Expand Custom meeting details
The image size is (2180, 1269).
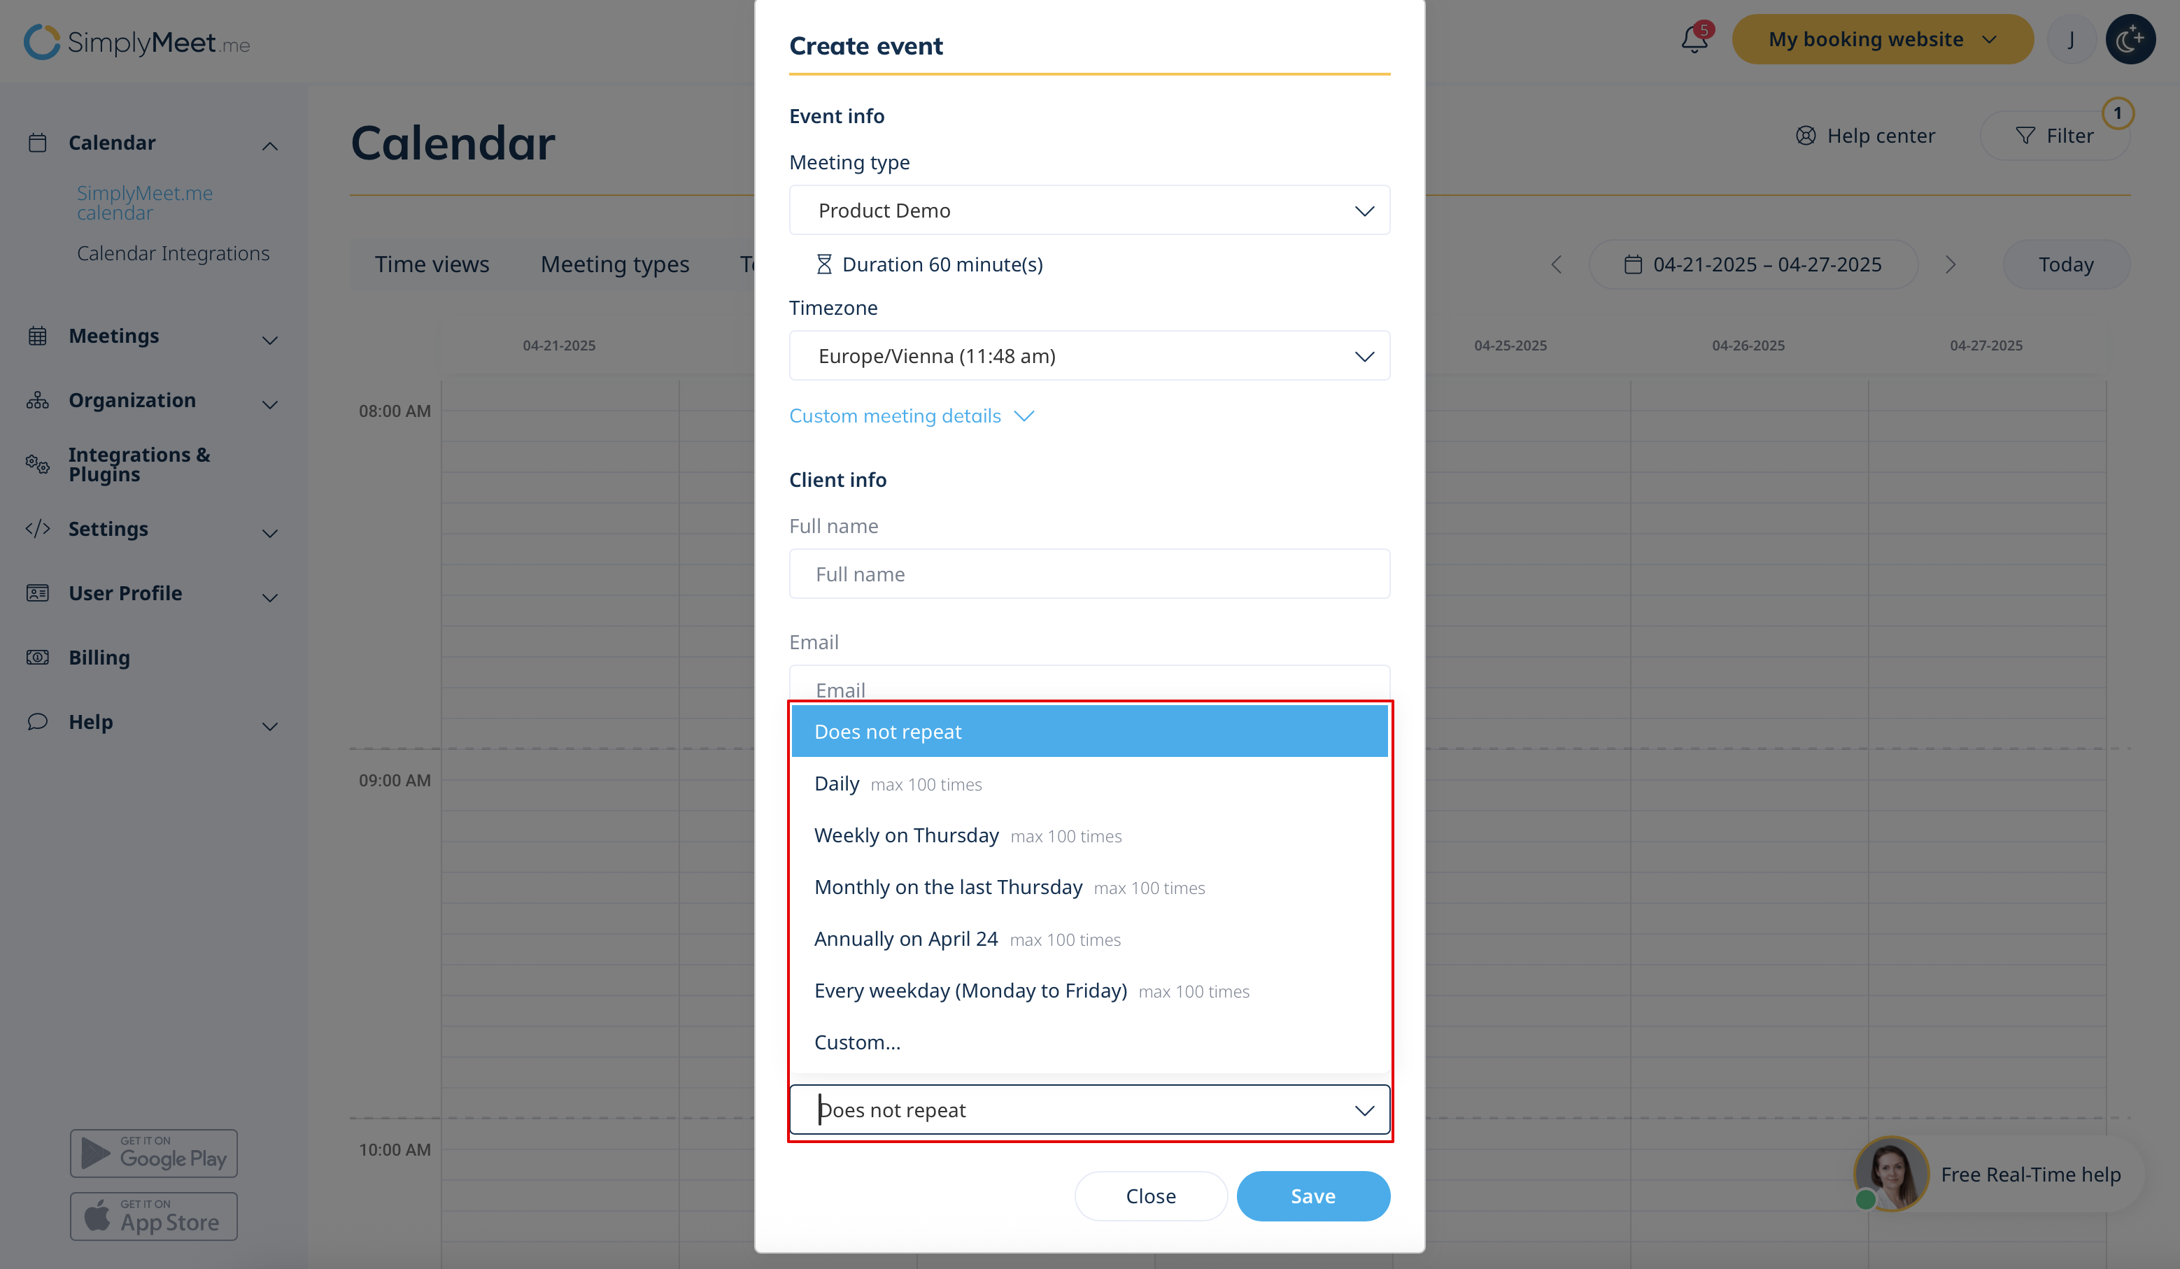pos(911,416)
